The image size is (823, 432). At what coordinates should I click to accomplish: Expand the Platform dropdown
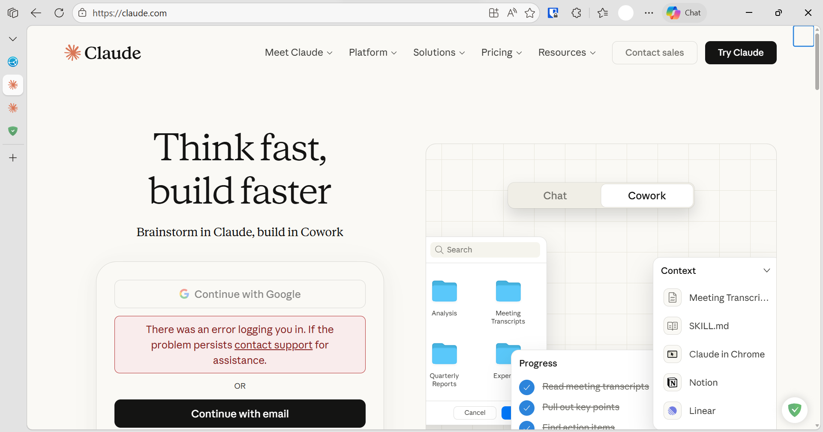(x=372, y=52)
